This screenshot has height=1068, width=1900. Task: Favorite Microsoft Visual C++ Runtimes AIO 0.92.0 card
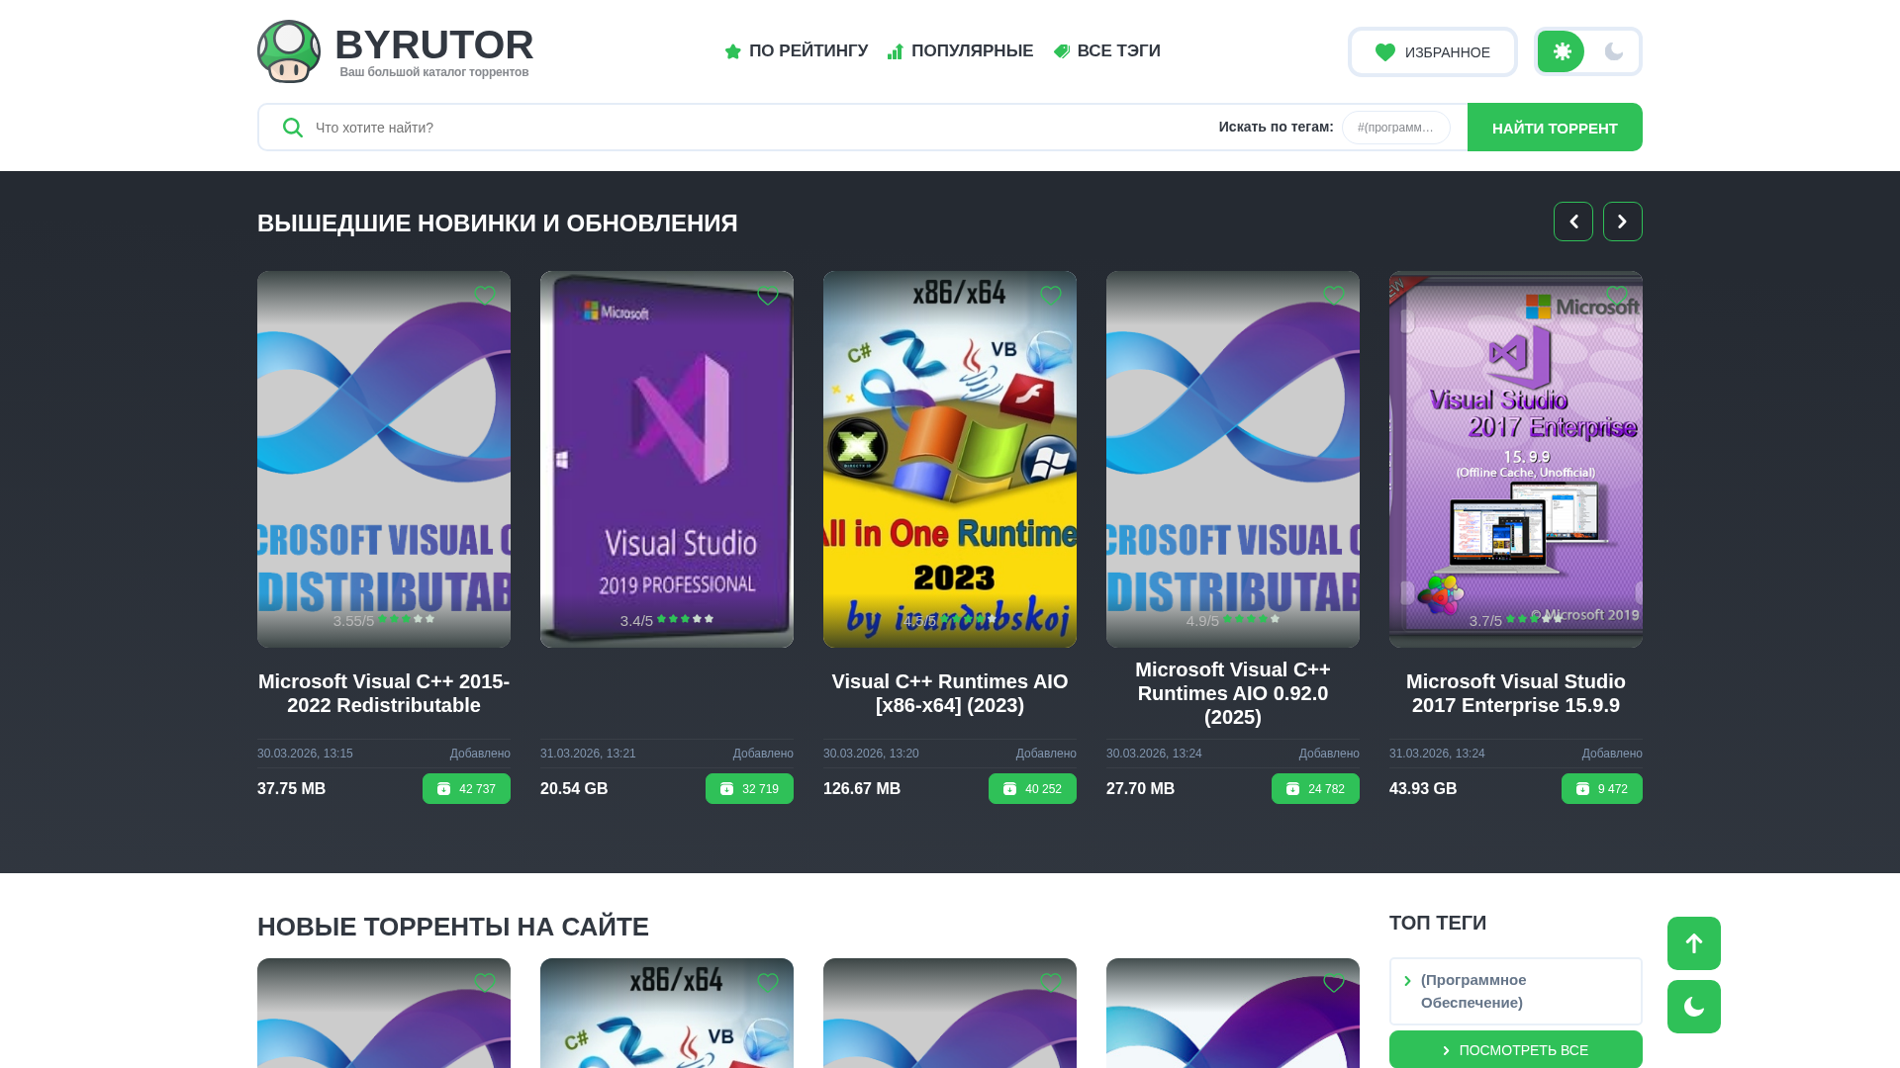coord(1334,296)
